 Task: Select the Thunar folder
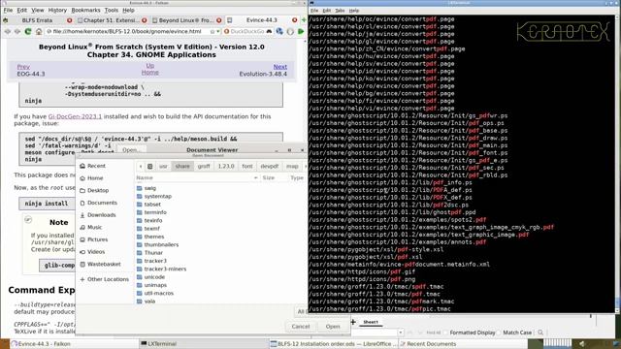tap(153, 252)
